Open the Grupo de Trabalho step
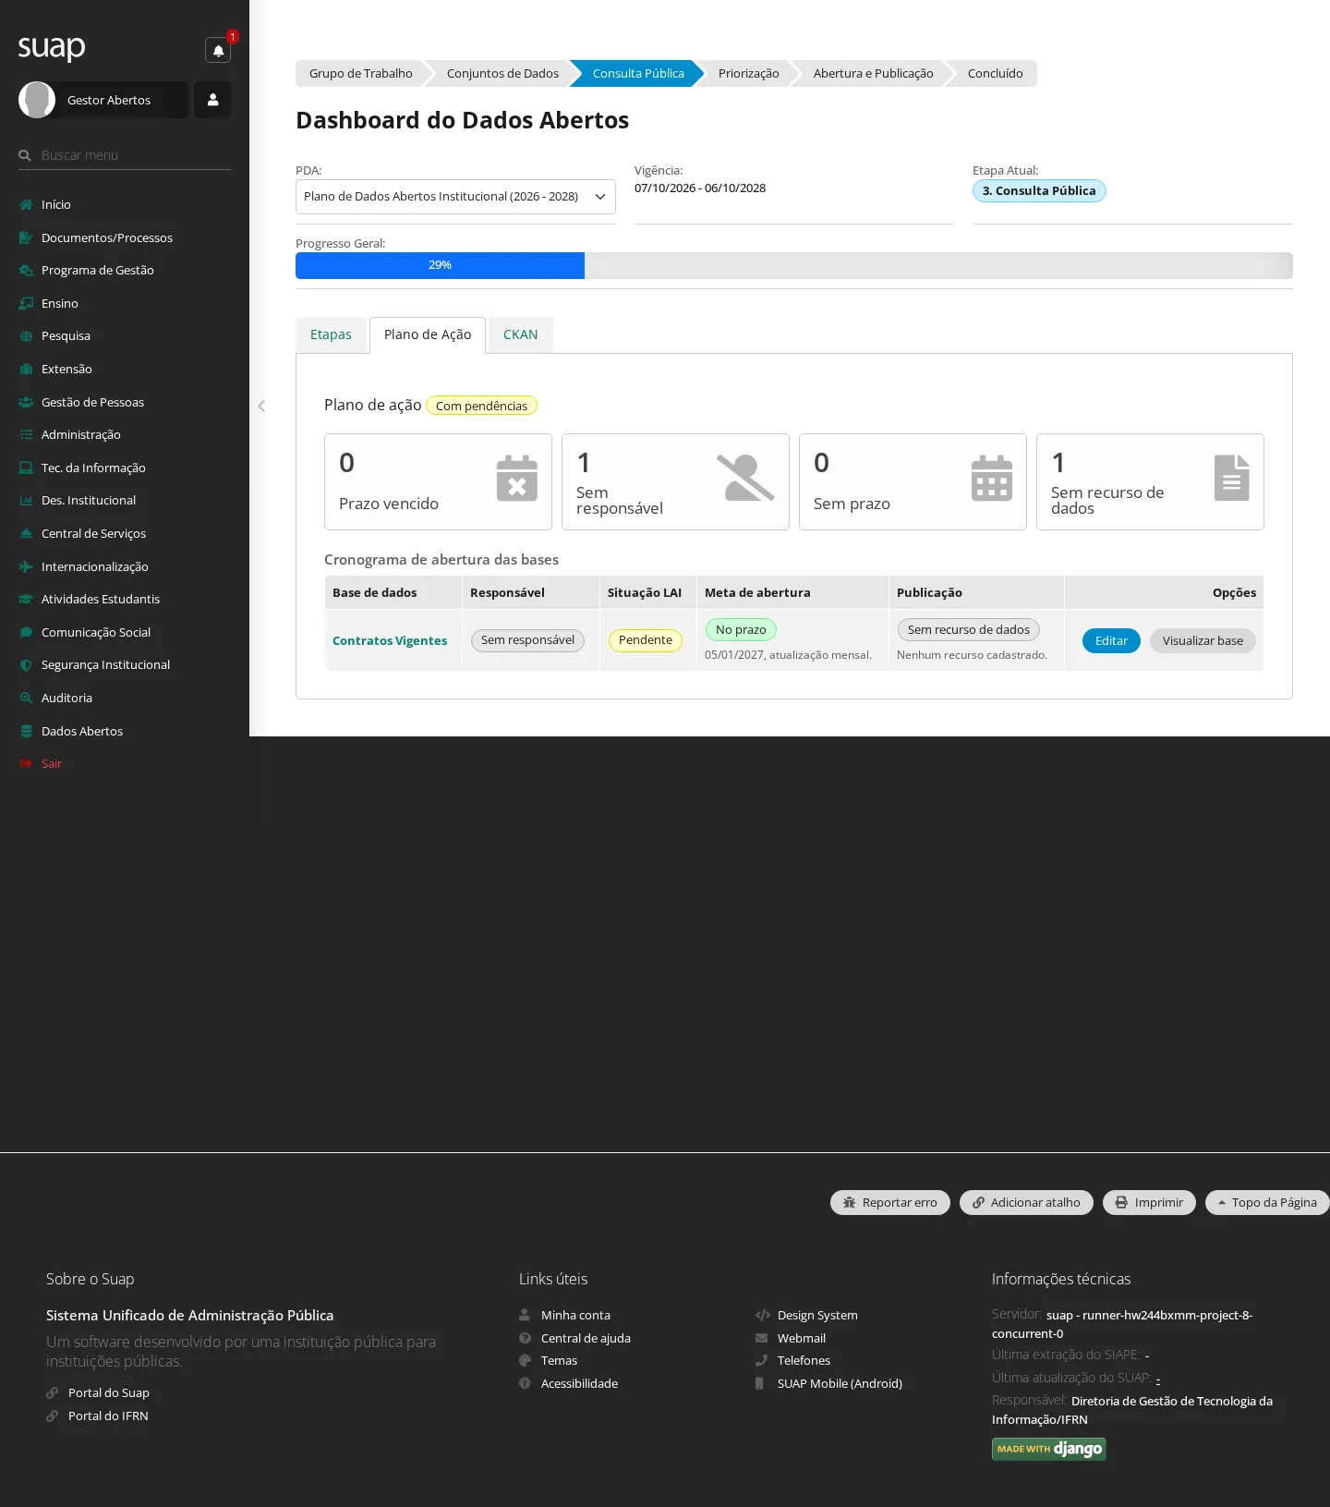Viewport: 1330px width, 1507px height. pos(360,73)
